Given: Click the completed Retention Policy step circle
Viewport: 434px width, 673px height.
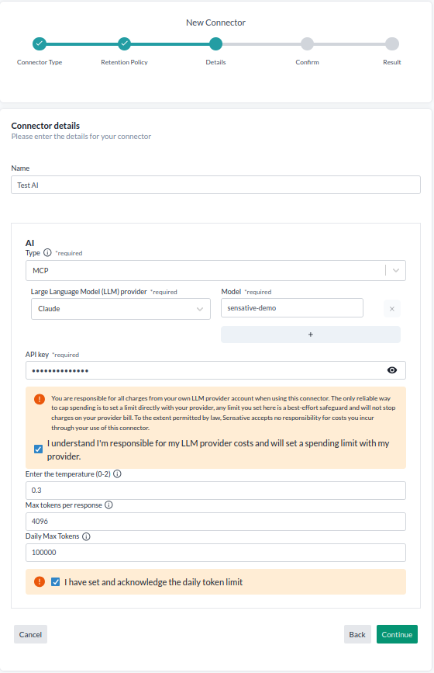Looking at the screenshot, I should pos(124,43).
